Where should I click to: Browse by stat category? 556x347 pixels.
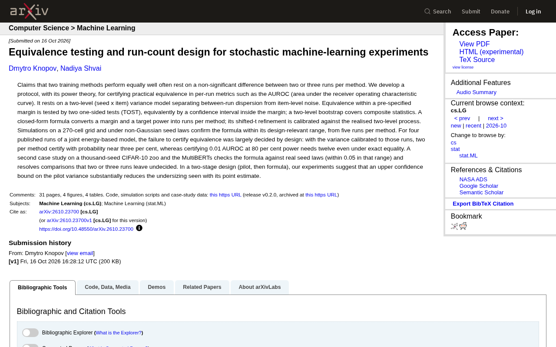pyautogui.click(x=455, y=149)
